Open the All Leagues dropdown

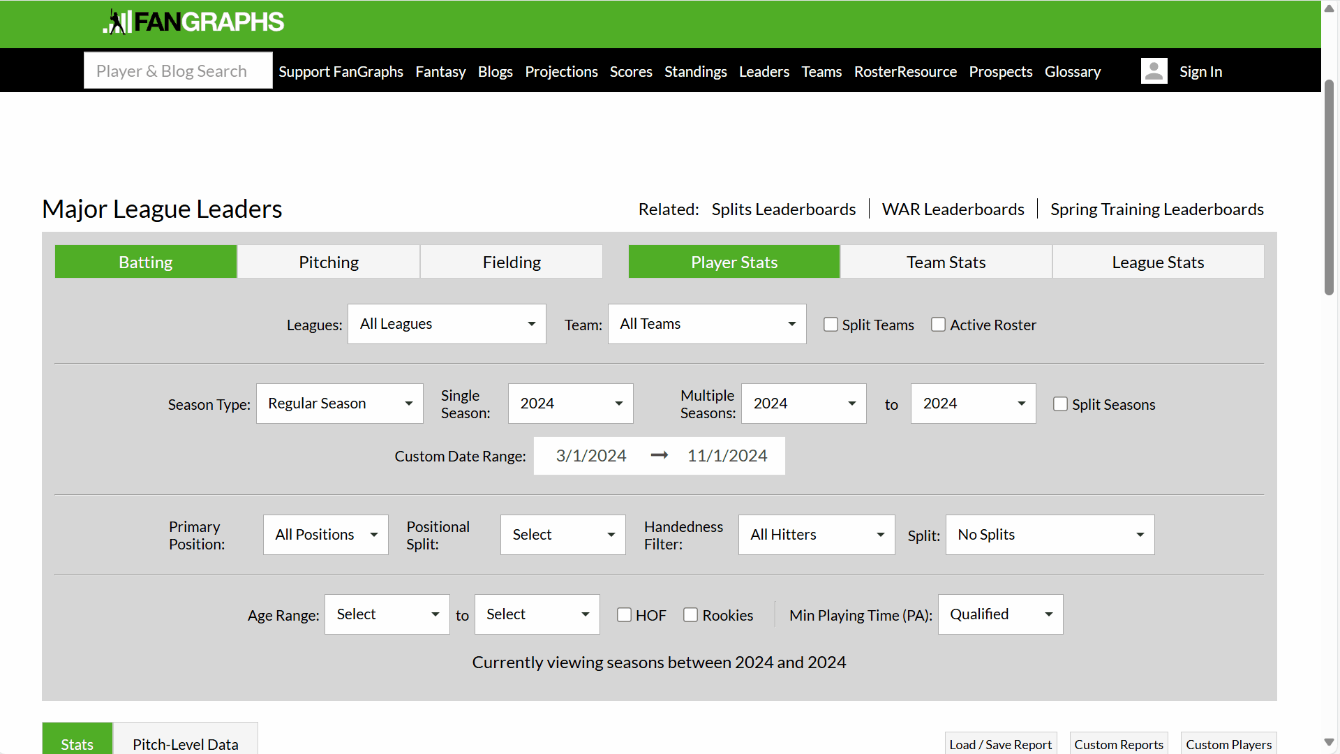[447, 324]
